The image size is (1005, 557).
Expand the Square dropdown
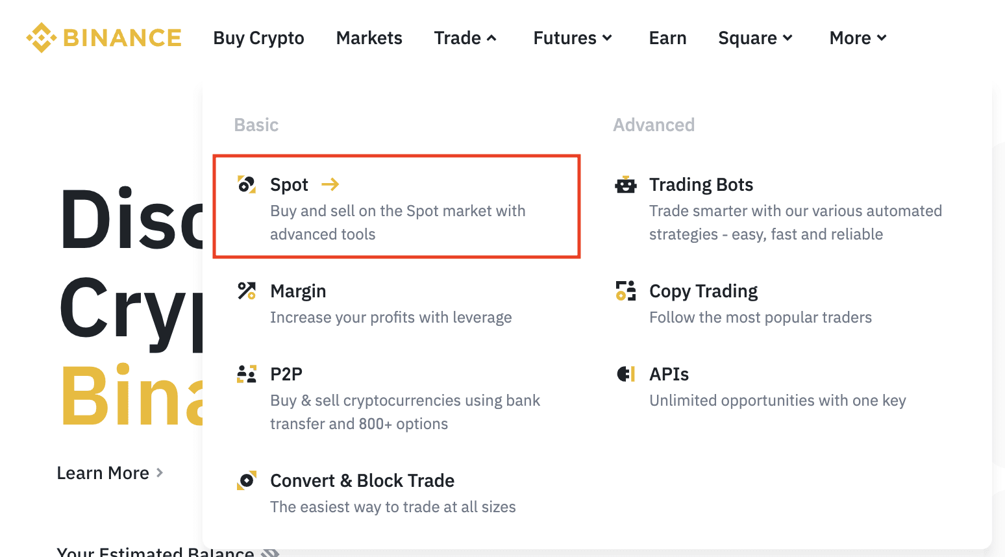[755, 38]
